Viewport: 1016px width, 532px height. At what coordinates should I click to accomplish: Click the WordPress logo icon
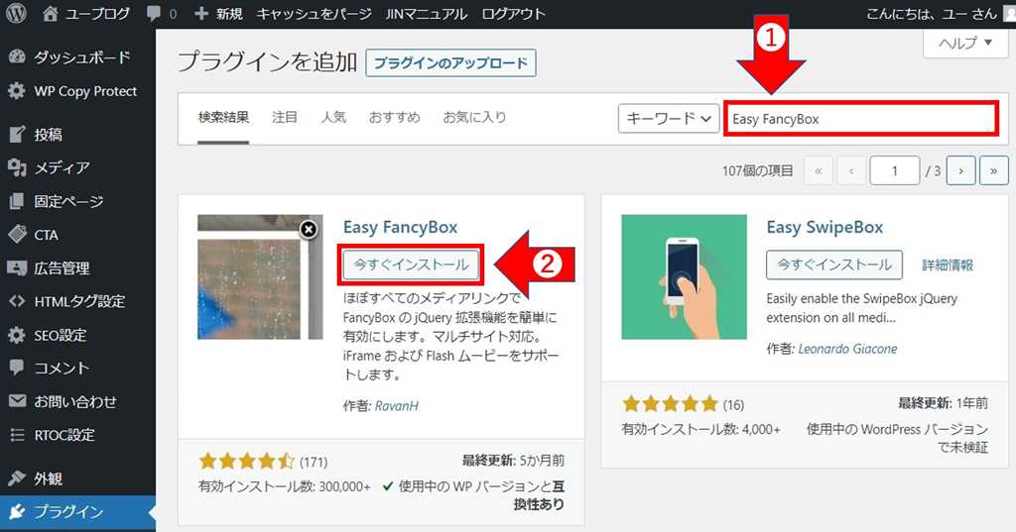tap(16, 14)
